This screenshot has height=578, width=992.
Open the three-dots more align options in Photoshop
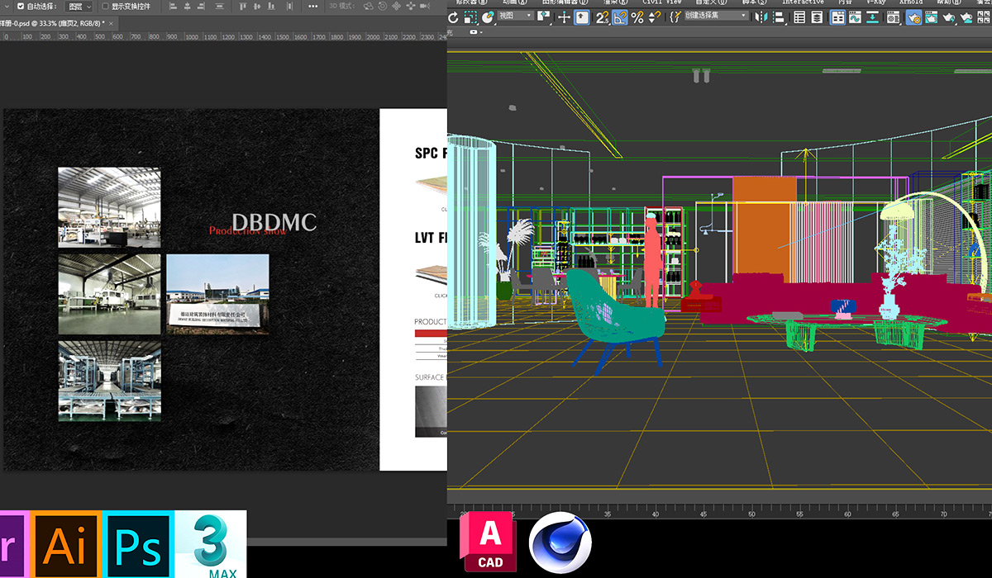click(x=313, y=6)
